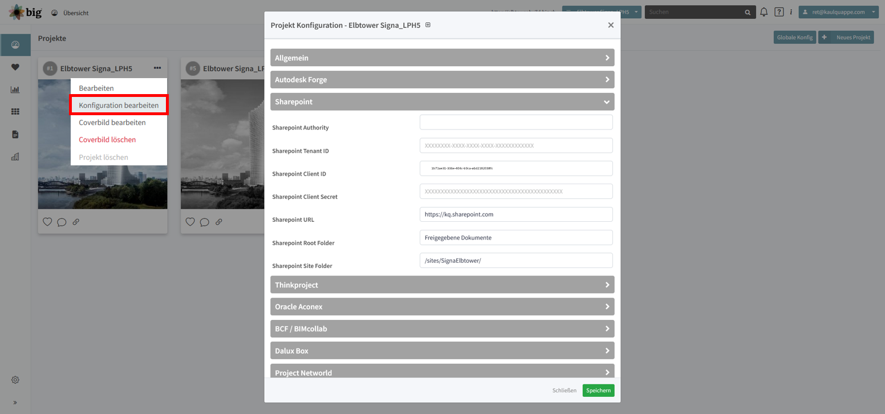Open comments on project #1 card
This screenshot has height=414, width=885.
pyautogui.click(x=62, y=222)
